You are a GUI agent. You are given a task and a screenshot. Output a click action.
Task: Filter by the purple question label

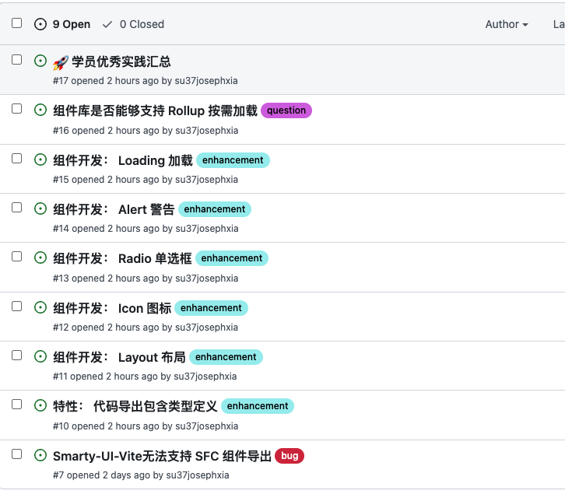(x=286, y=110)
